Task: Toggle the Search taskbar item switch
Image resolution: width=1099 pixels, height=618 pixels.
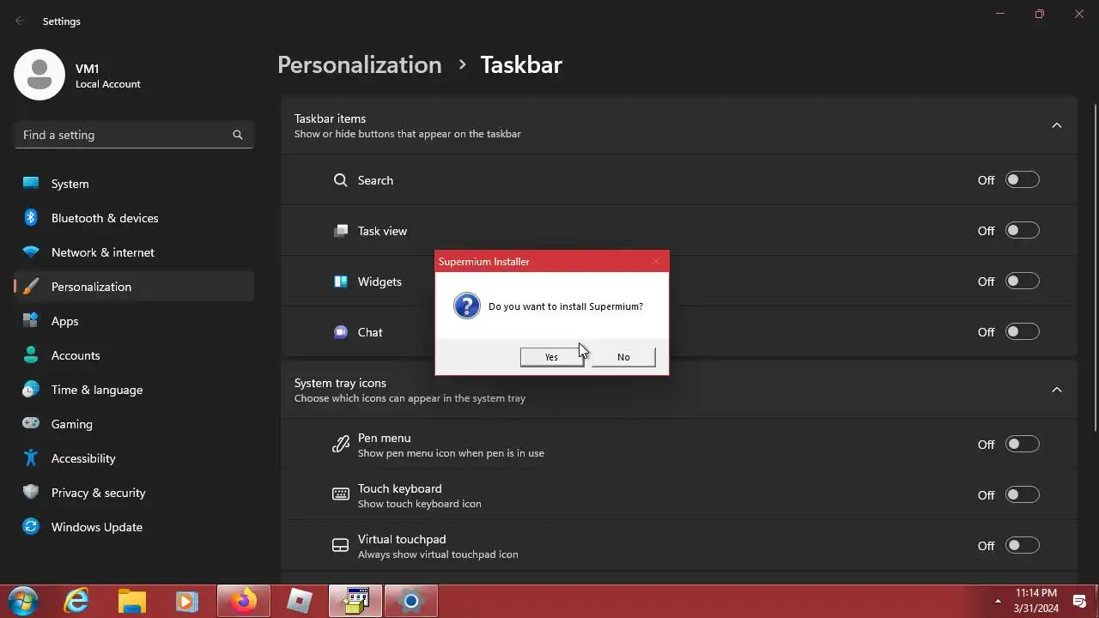Action: click(1023, 180)
